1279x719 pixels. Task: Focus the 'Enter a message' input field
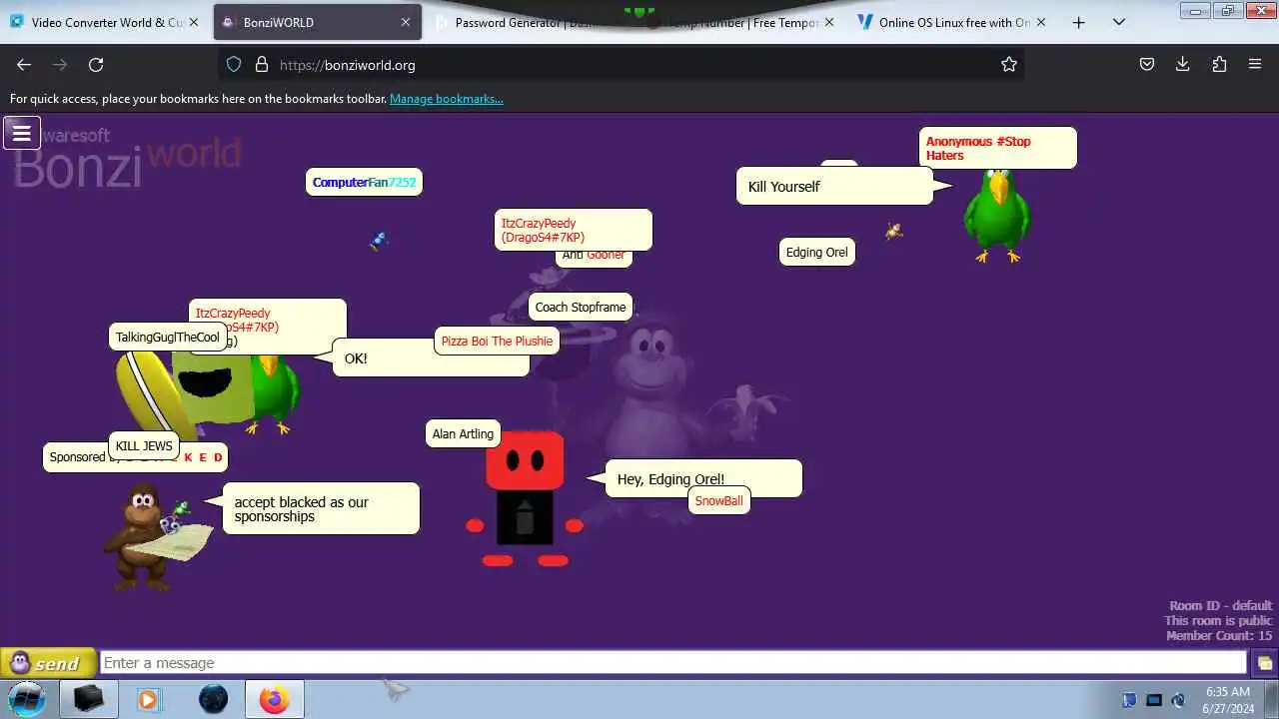(x=673, y=663)
